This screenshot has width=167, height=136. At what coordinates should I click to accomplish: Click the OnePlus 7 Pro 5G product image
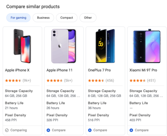click(x=105, y=46)
